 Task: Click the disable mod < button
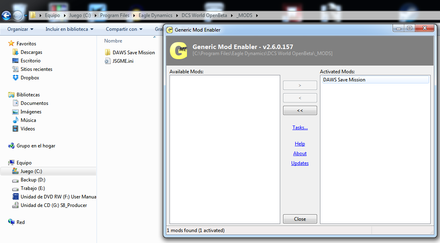coord(300,98)
